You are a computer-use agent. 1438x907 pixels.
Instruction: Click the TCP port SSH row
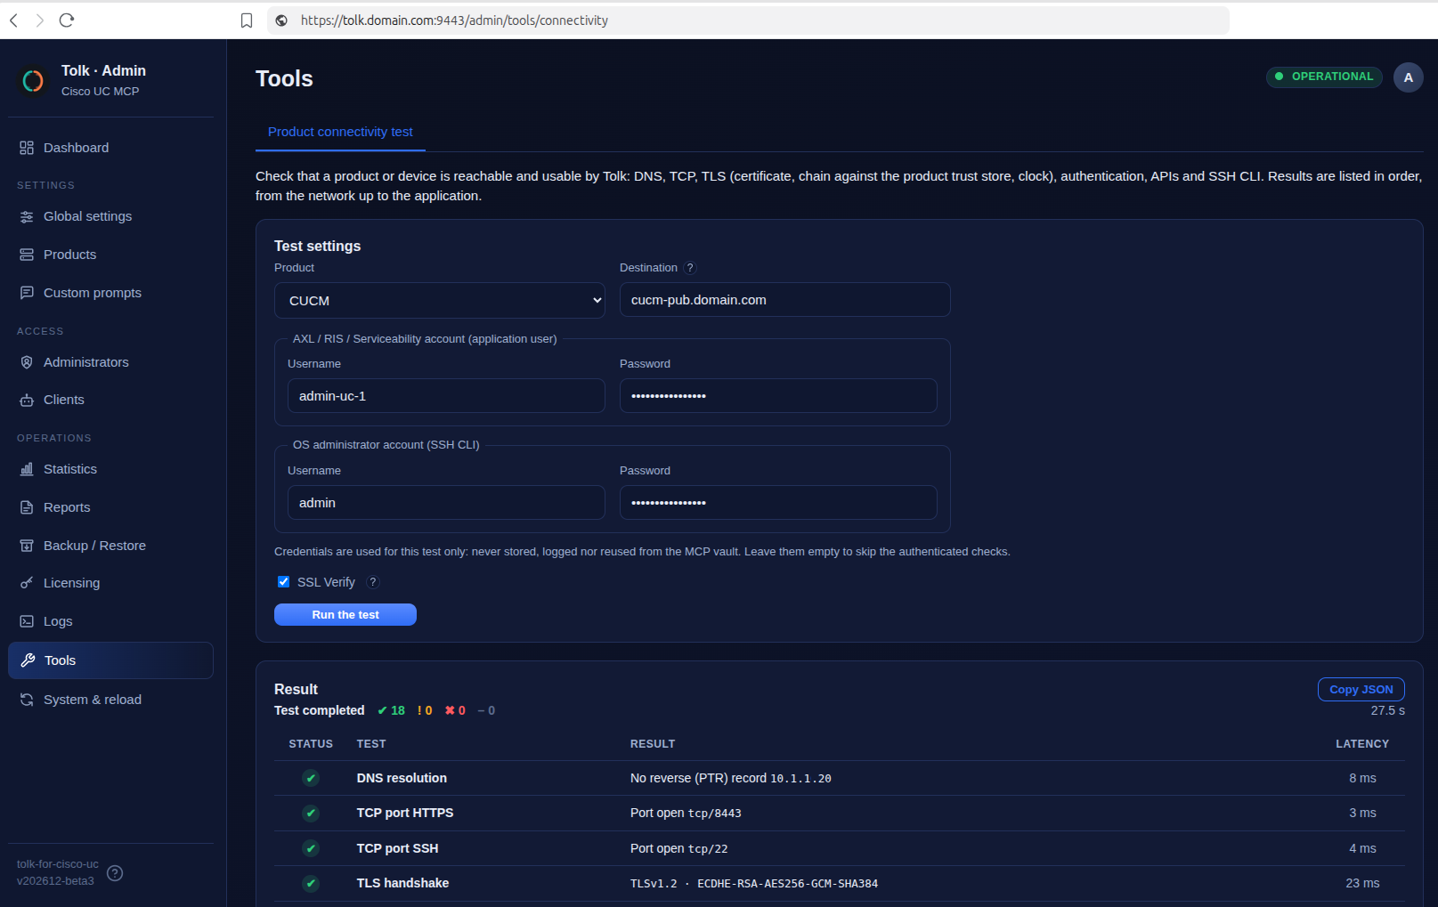click(x=840, y=848)
